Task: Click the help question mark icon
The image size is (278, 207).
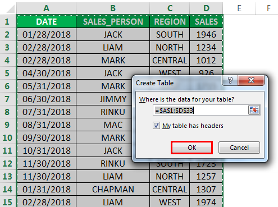Action: click(230, 80)
